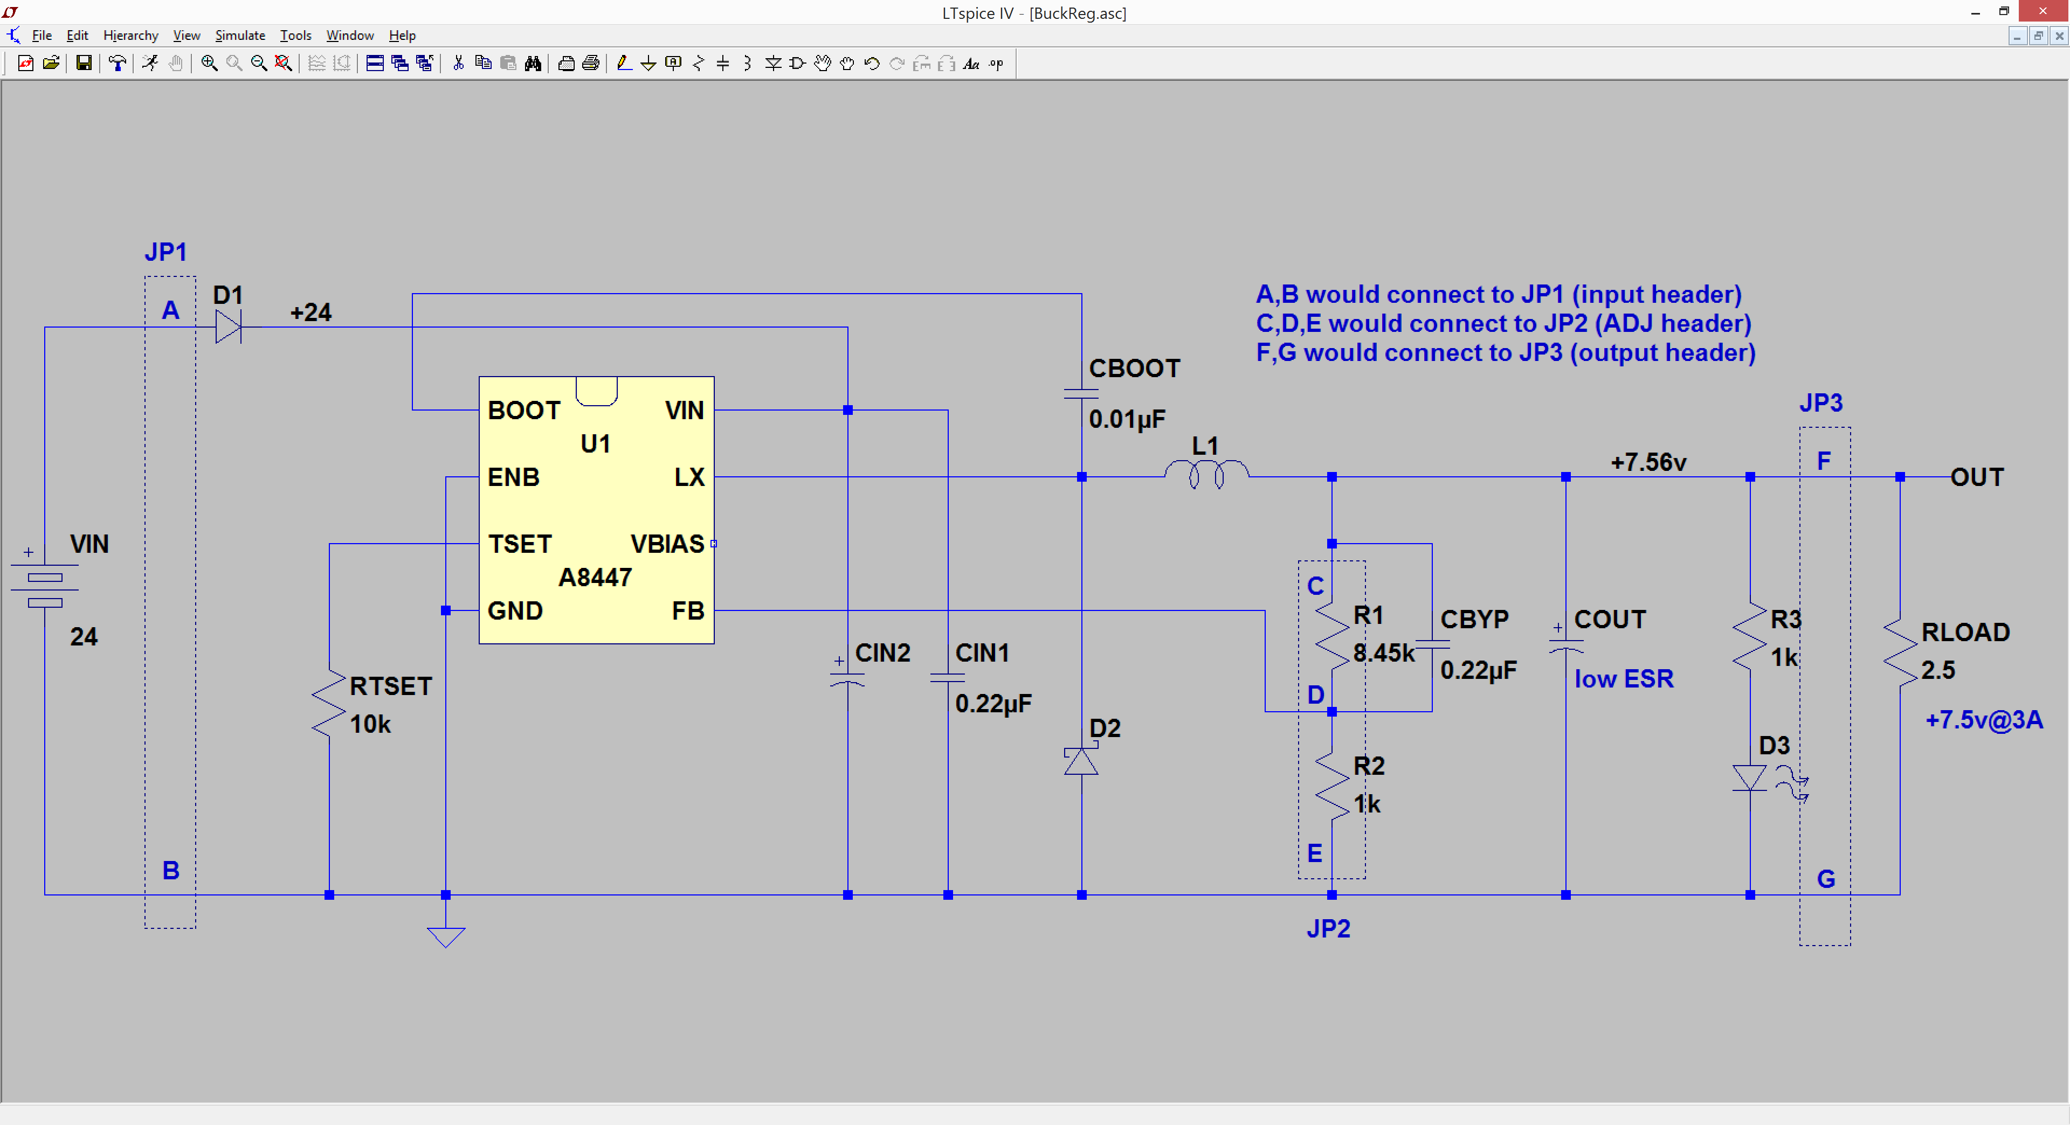Viewport: 2070px width, 1125px height.
Task: Open the Help menu
Action: tap(403, 36)
